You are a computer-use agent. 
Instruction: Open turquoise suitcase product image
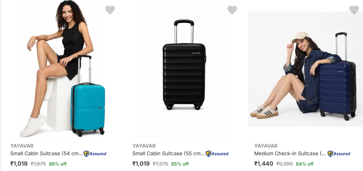click(x=63, y=69)
